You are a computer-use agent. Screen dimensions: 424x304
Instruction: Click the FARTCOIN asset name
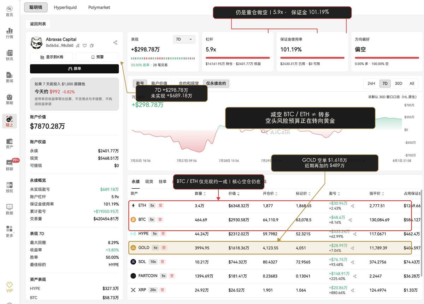pos(148,276)
